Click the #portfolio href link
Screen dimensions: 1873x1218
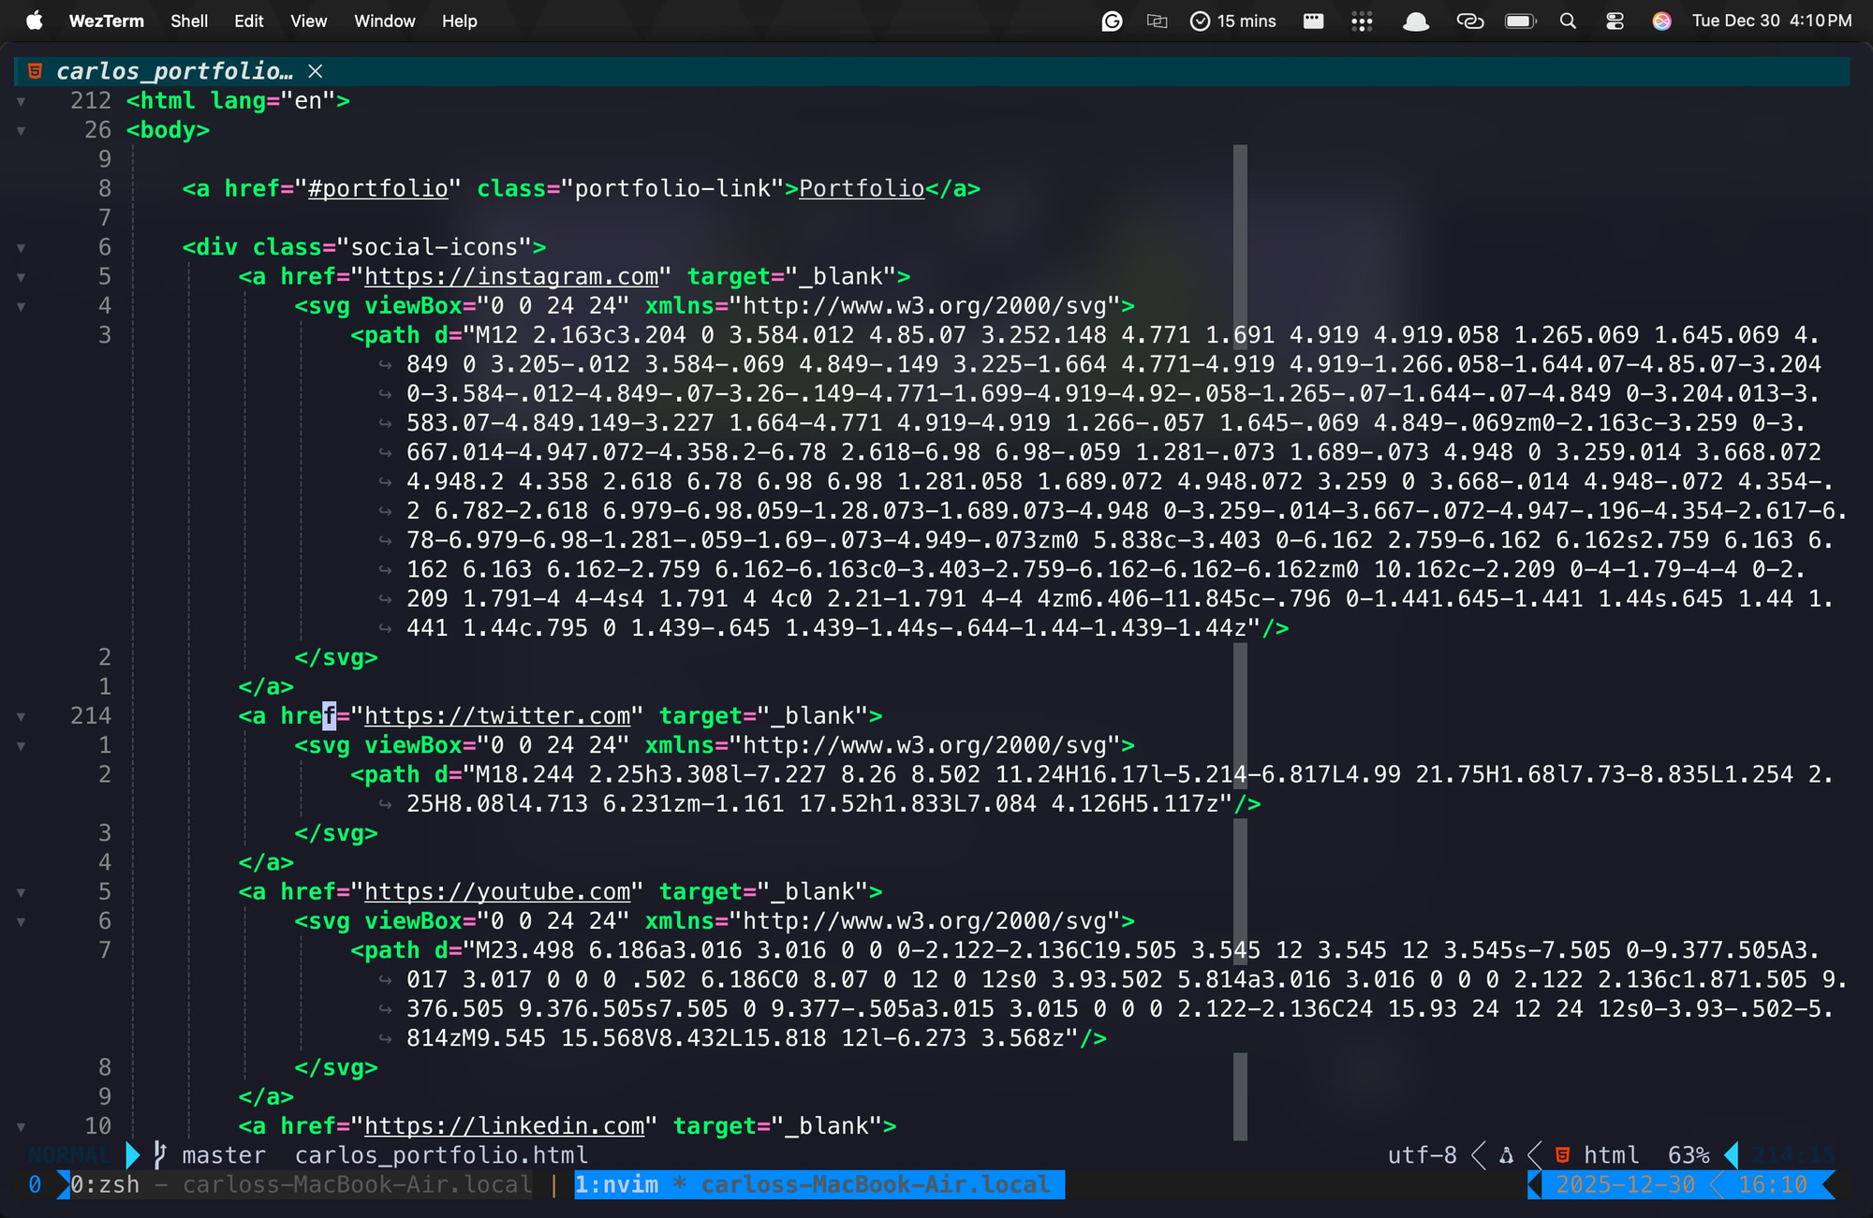tap(377, 188)
